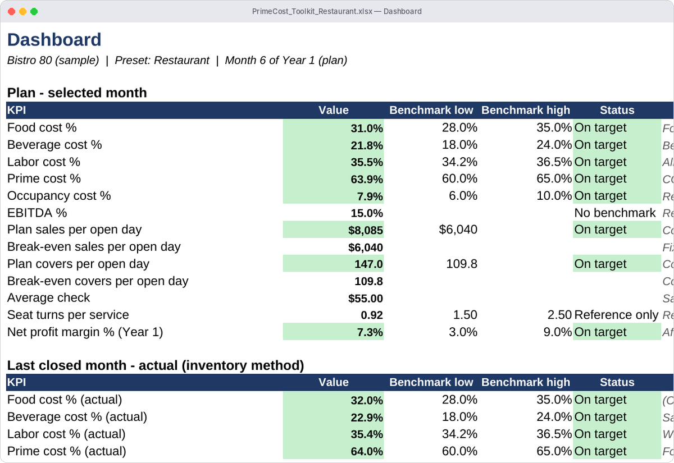This screenshot has width=674, height=463.
Task: Select the 'Last closed month - actual' heading
Action: click(156, 365)
